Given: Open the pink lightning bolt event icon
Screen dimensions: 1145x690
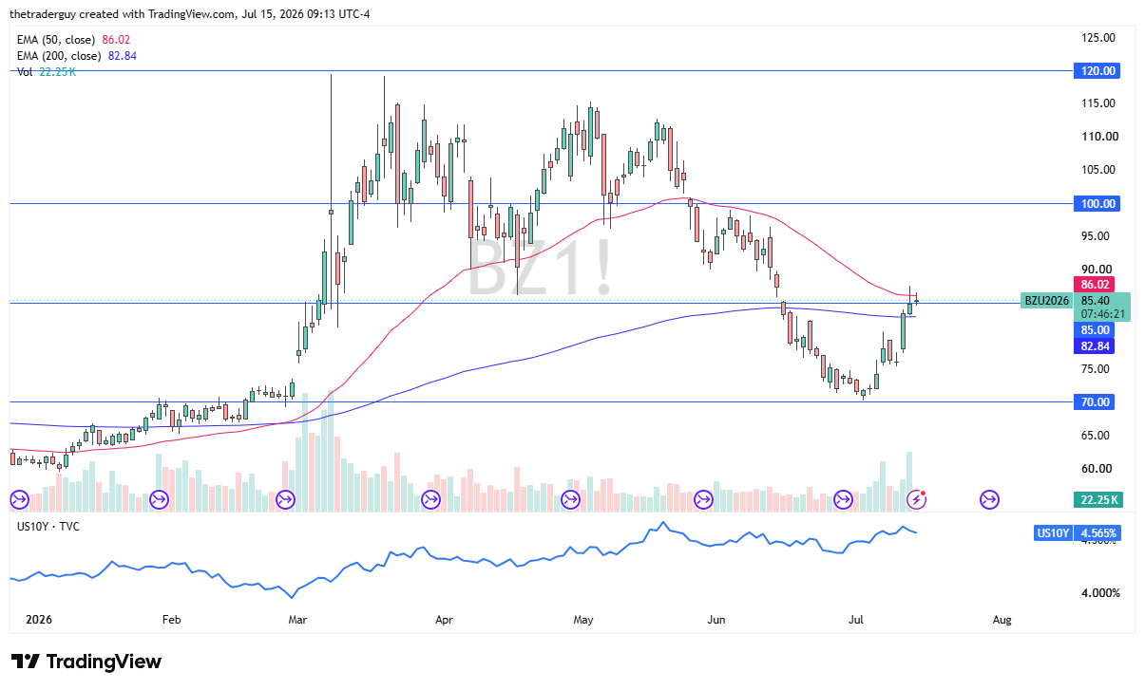Looking at the screenshot, I should click(x=917, y=498).
